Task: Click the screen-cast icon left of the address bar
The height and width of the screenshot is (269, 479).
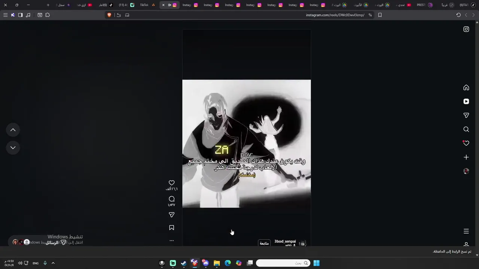Action: click(x=127, y=15)
